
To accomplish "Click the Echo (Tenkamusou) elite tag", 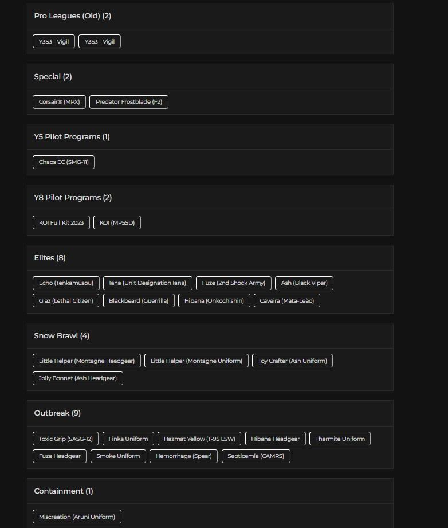I will point(66,283).
